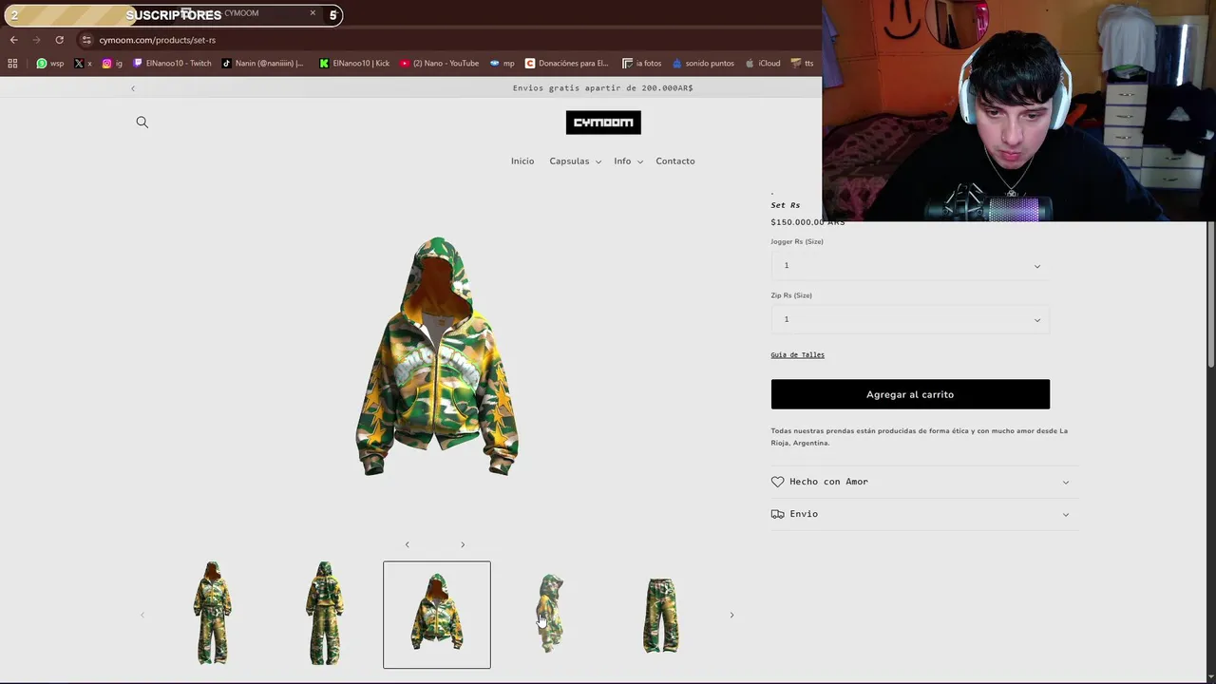The width and height of the screenshot is (1216, 684).
Task: Open the iCloud bookmark
Action: coord(763,64)
